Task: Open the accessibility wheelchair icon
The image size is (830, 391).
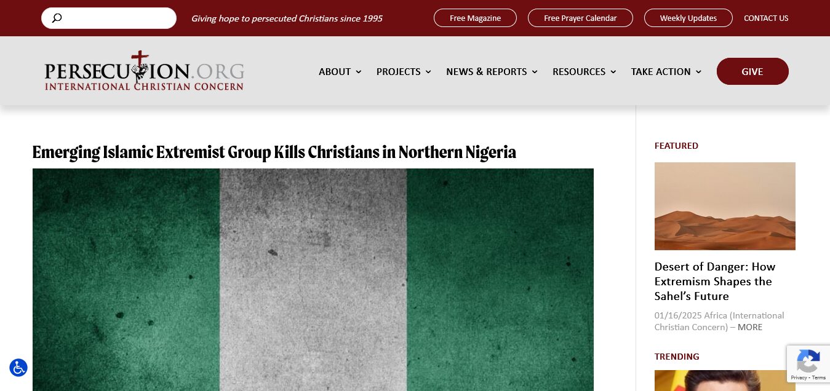Action: click(x=18, y=368)
